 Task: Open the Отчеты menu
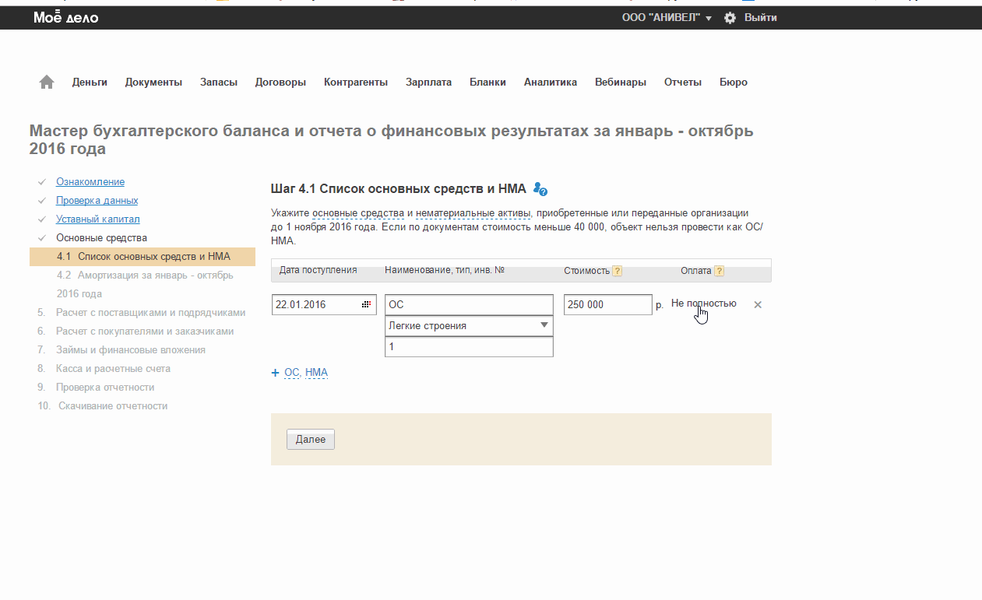(683, 82)
